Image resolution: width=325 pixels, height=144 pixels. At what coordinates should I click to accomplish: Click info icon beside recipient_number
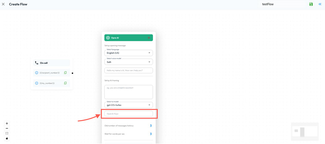tap(37, 73)
